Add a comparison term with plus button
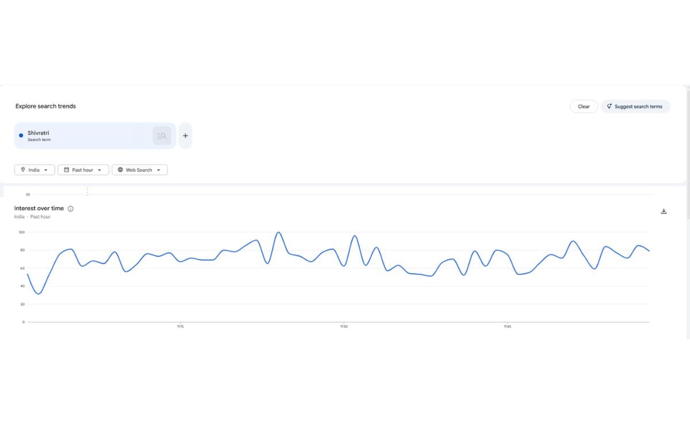The height and width of the screenshot is (424, 690). tap(185, 136)
